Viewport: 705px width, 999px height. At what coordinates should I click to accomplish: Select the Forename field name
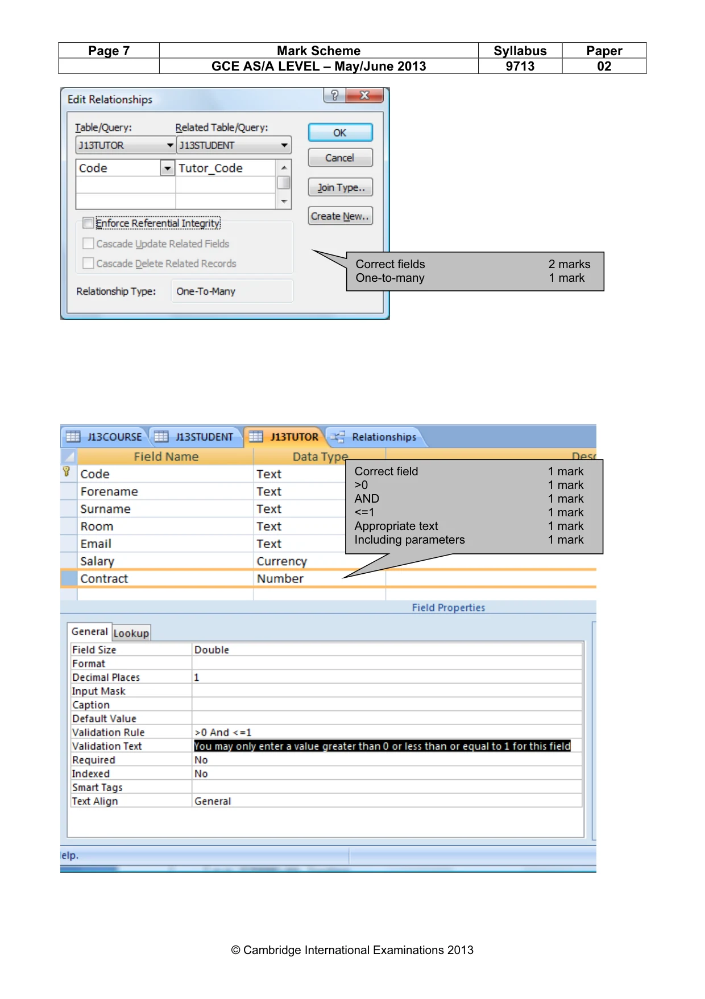click(109, 491)
